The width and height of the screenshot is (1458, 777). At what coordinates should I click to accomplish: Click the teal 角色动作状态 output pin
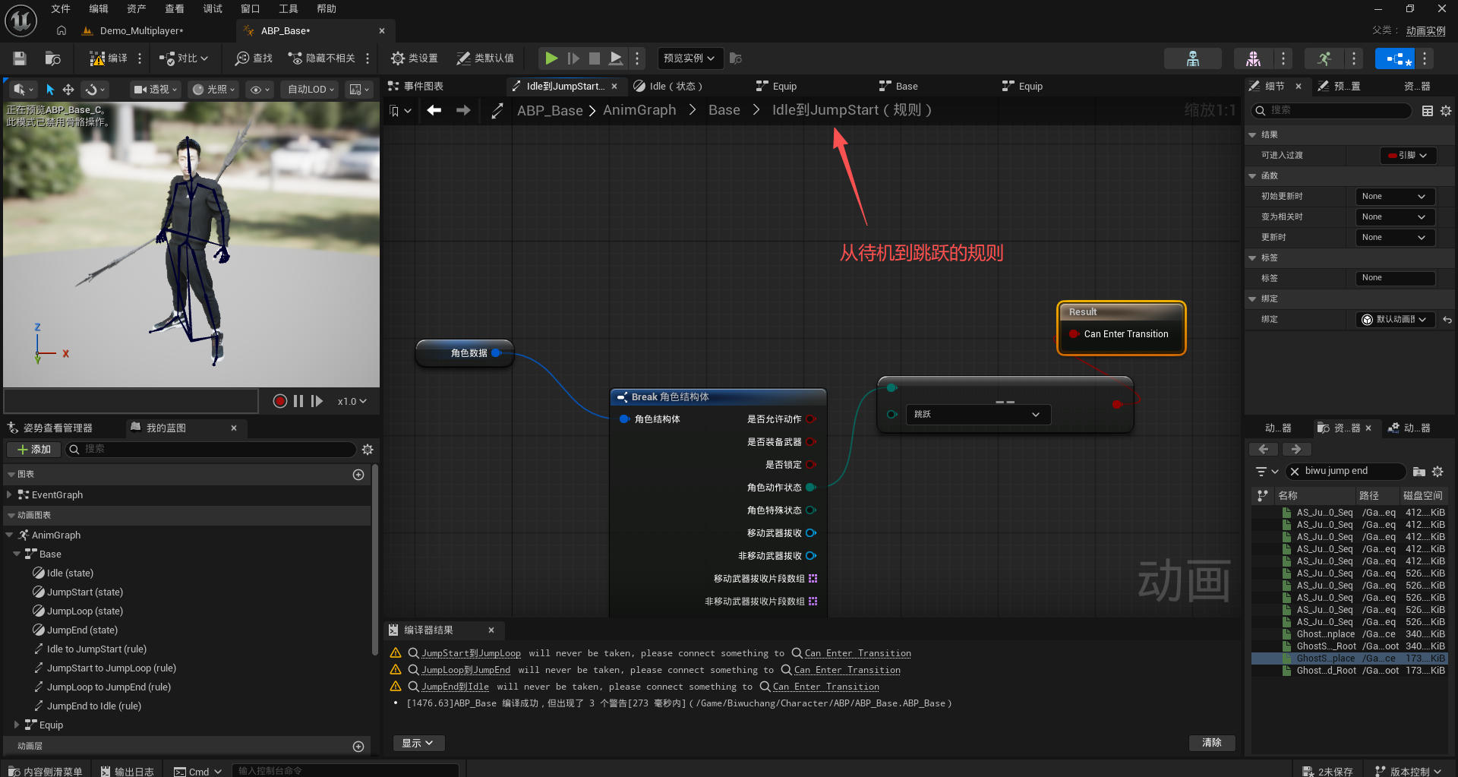(x=811, y=488)
